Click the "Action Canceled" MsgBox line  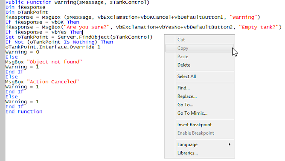42,82
